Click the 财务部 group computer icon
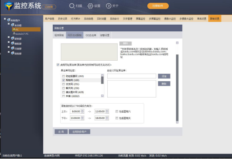Image resolution: width=232 pixels, height=159 pixels. (x=13, y=53)
